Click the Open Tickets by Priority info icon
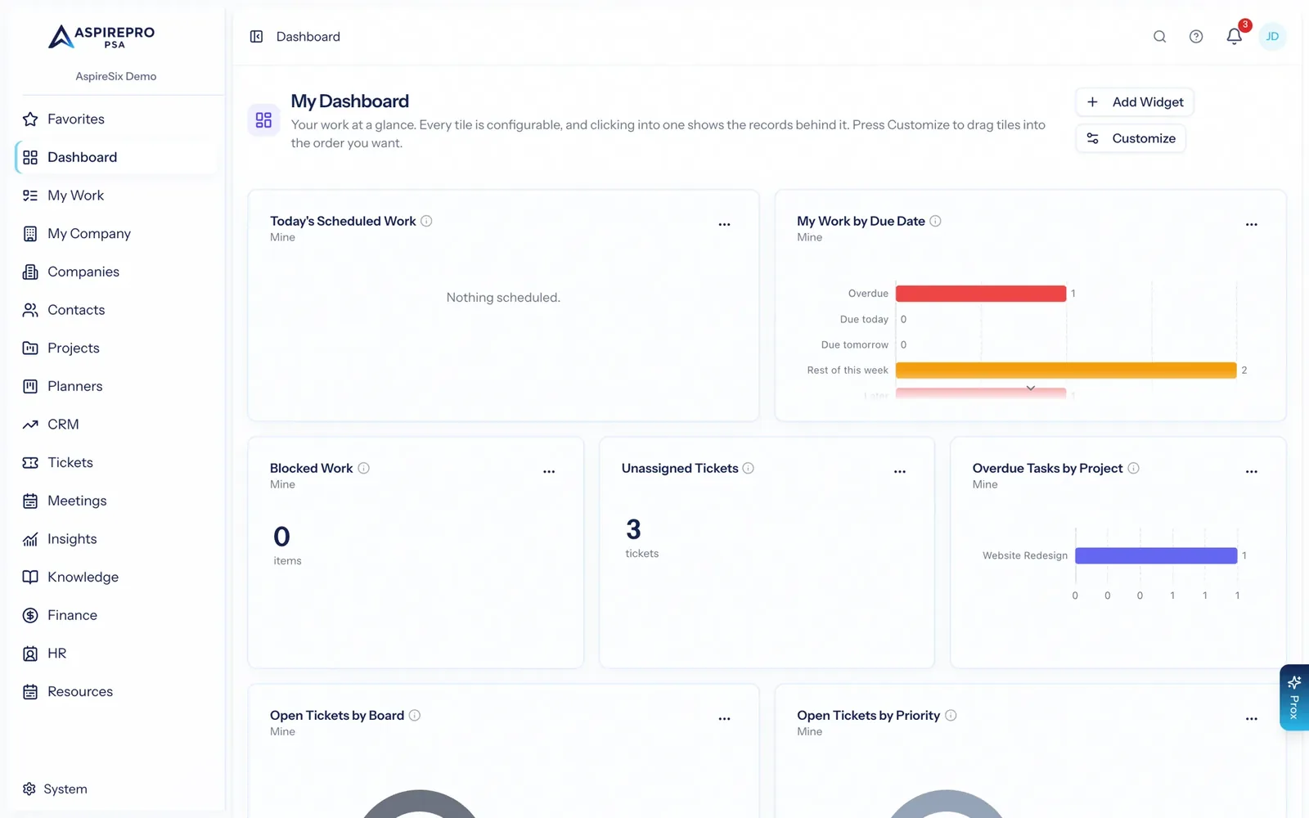This screenshot has width=1309, height=818. tap(951, 715)
